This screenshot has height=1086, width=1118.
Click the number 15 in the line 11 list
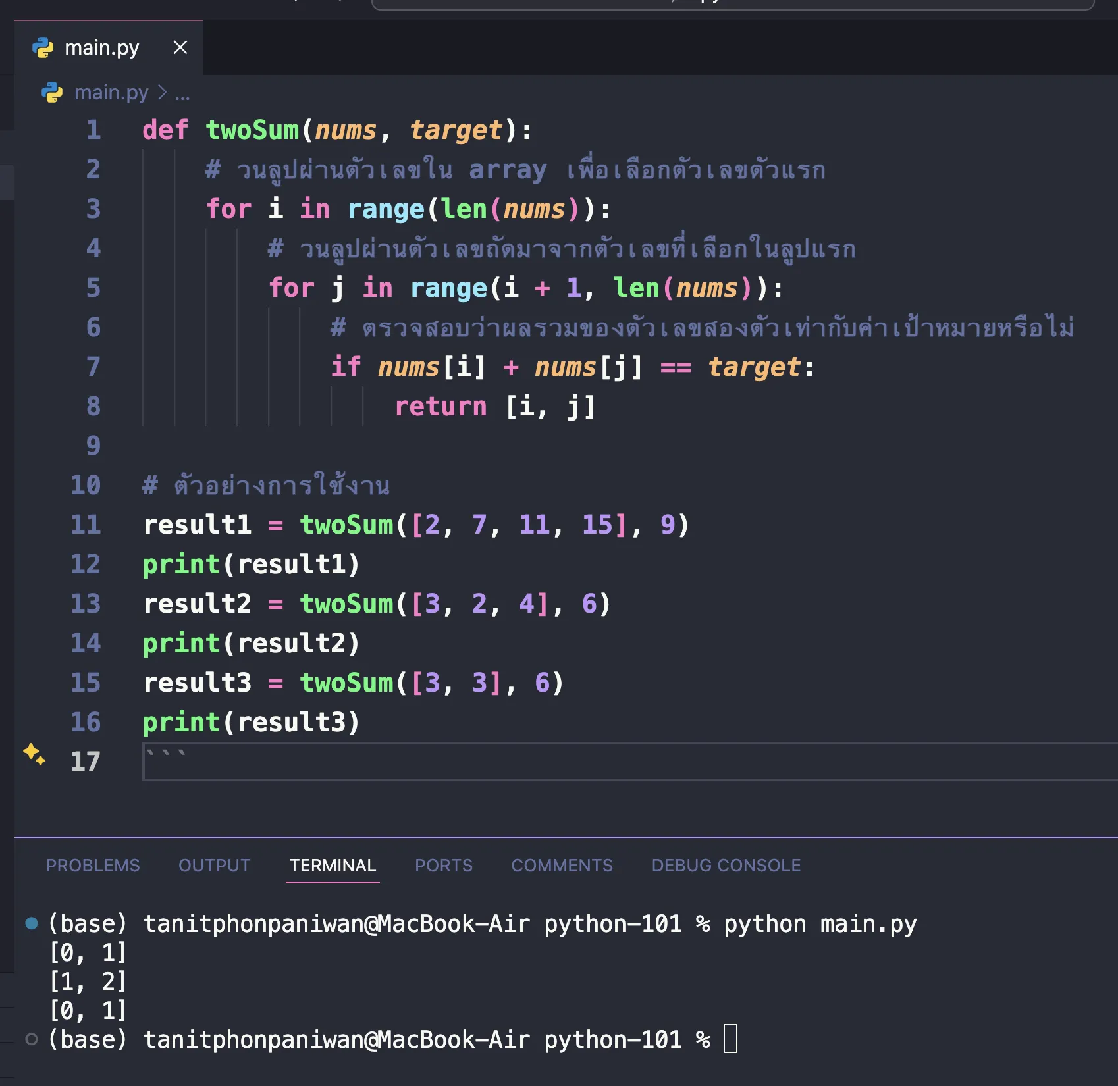pyautogui.click(x=598, y=525)
